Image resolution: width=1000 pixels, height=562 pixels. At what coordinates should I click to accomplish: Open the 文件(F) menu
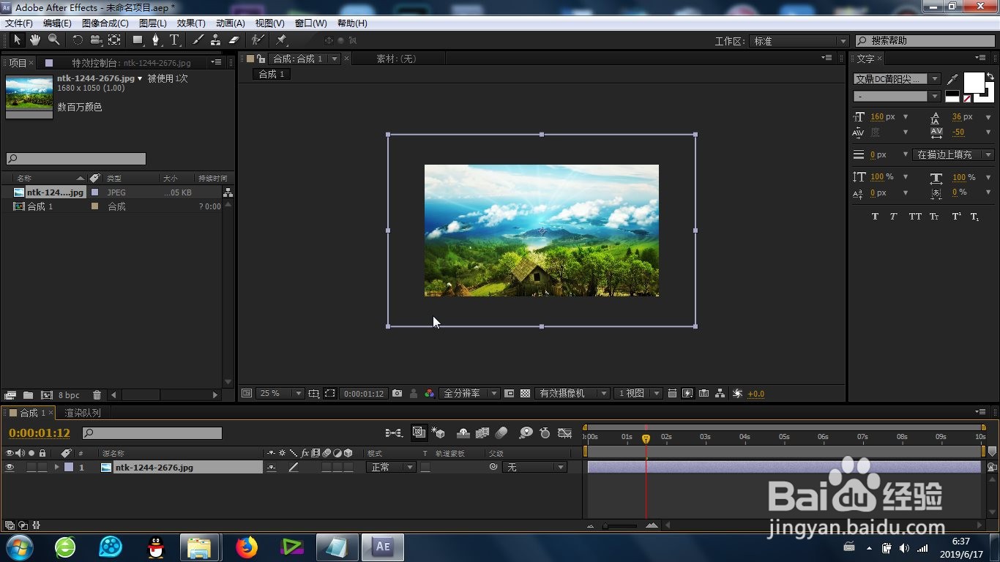coord(18,23)
